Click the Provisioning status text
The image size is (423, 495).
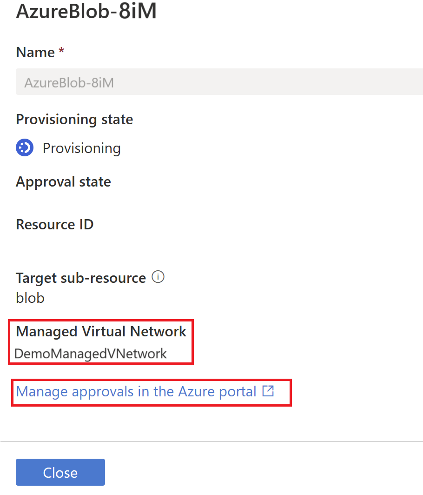coord(82,148)
